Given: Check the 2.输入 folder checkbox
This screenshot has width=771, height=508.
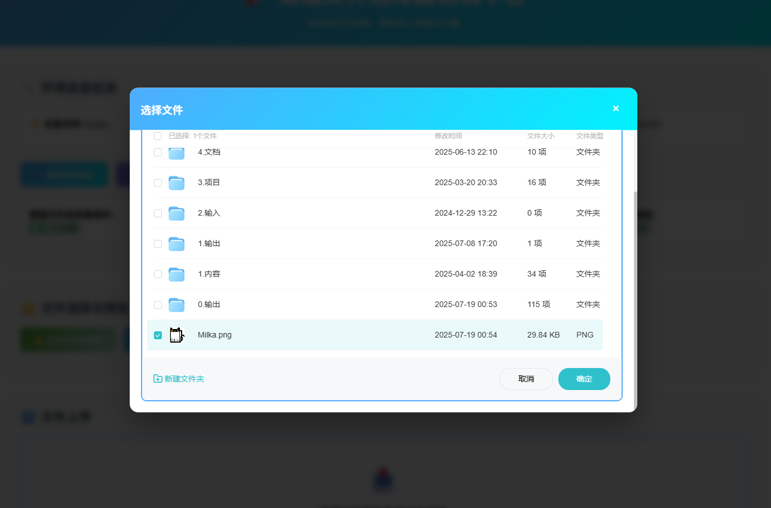Looking at the screenshot, I should click(x=158, y=213).
